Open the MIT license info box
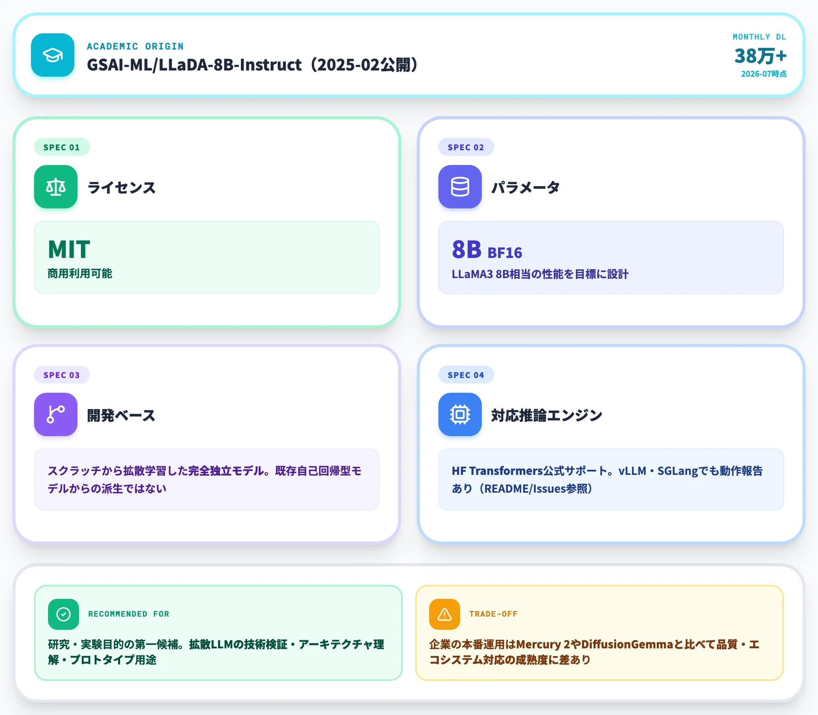The width and height of the screenshot is (818, 715). coord(207,257)
